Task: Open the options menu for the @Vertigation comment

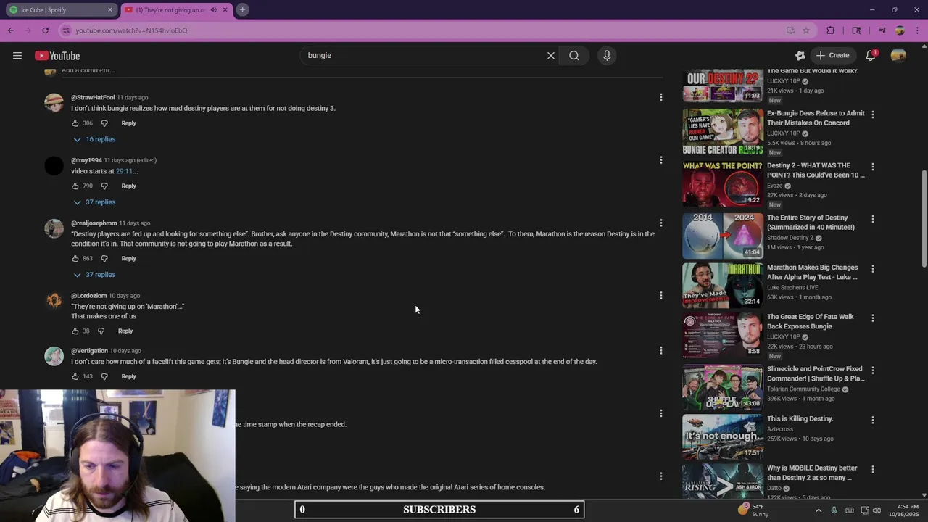Action: pyautogui.click(x=660, y=350)
